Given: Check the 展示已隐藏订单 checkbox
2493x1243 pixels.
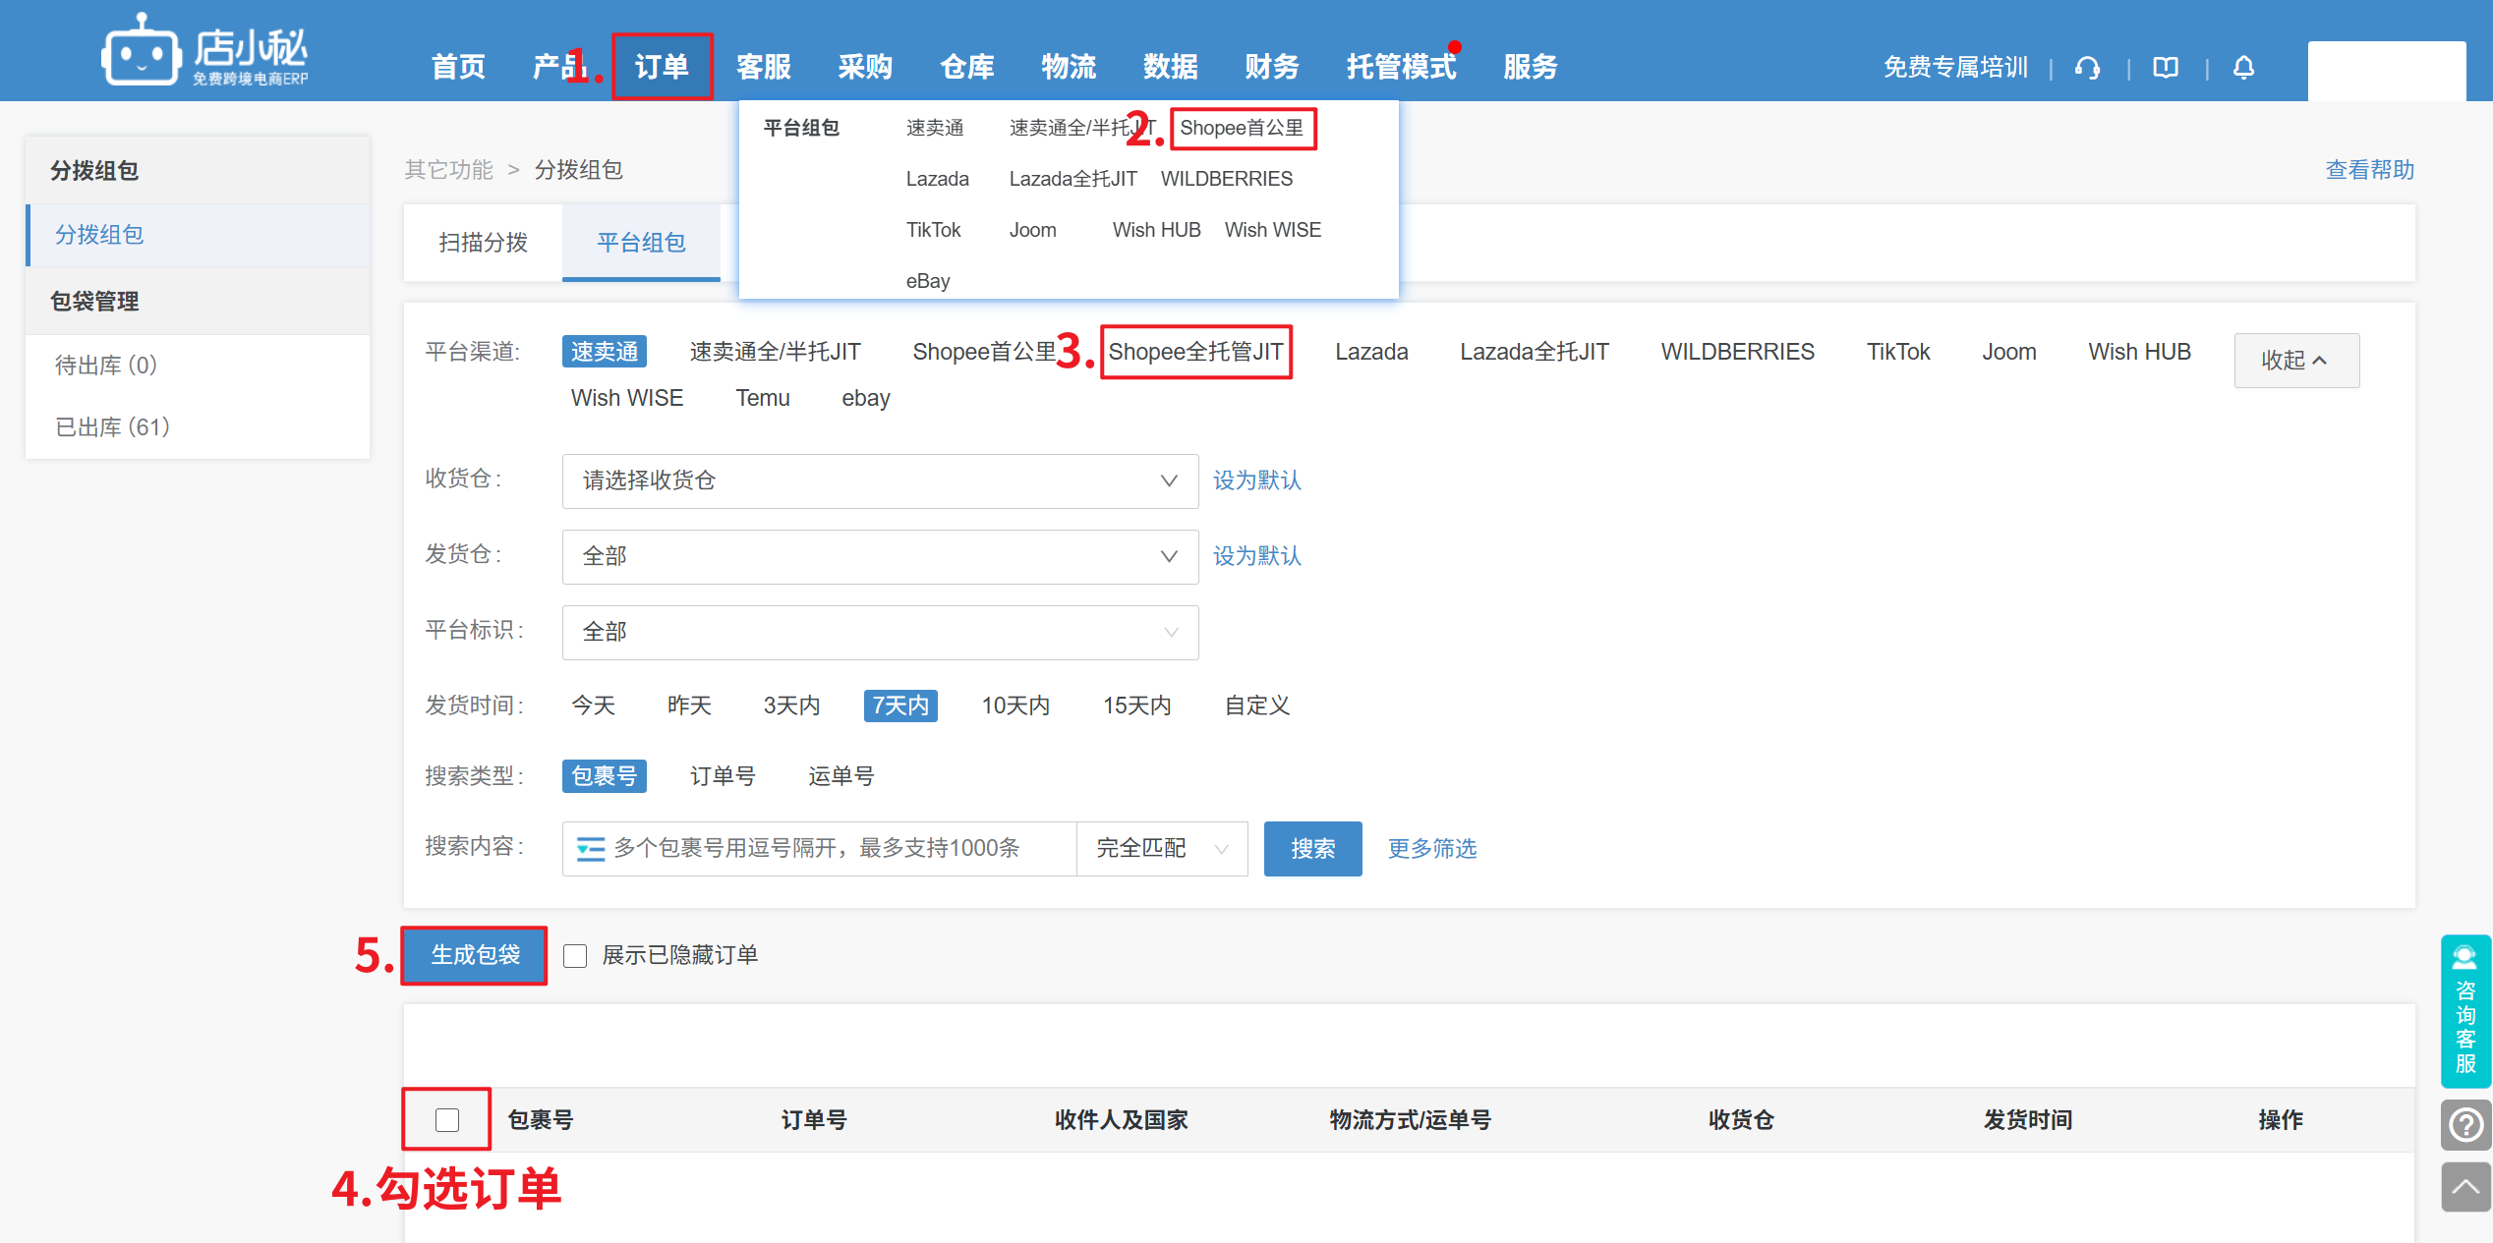Looking at the screenshot, I should tap(575, 956).
